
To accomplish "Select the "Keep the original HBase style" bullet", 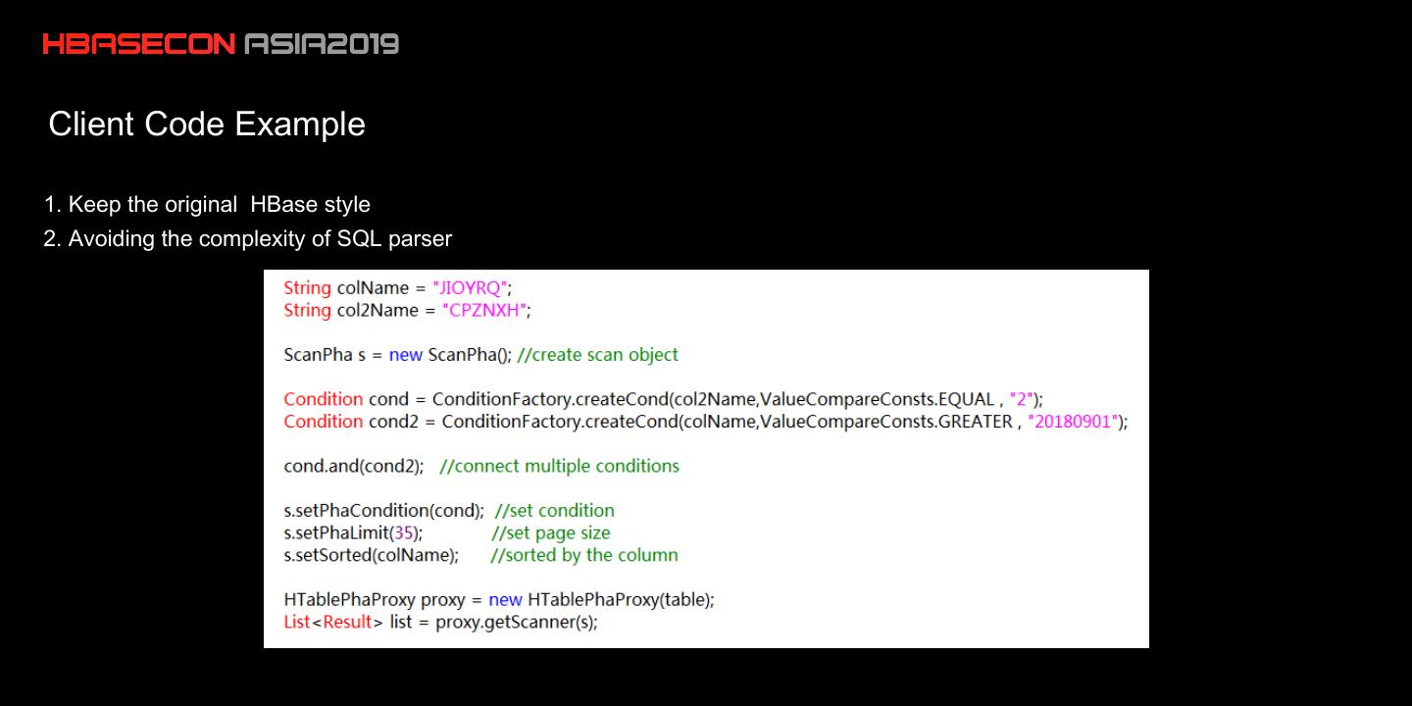I will click(207, 205).
